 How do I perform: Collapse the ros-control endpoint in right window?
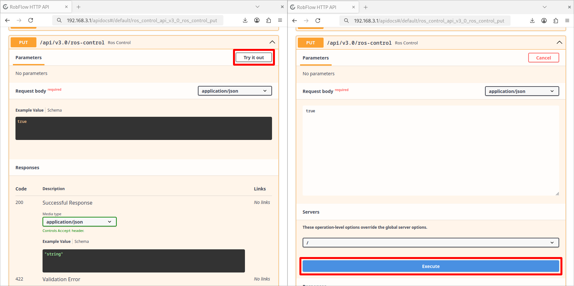(x=559, y=42)
